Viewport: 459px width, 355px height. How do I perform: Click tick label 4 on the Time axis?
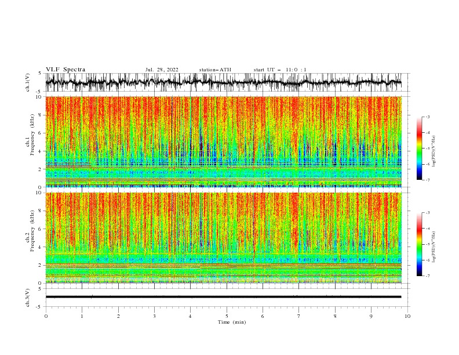[190, 316]
